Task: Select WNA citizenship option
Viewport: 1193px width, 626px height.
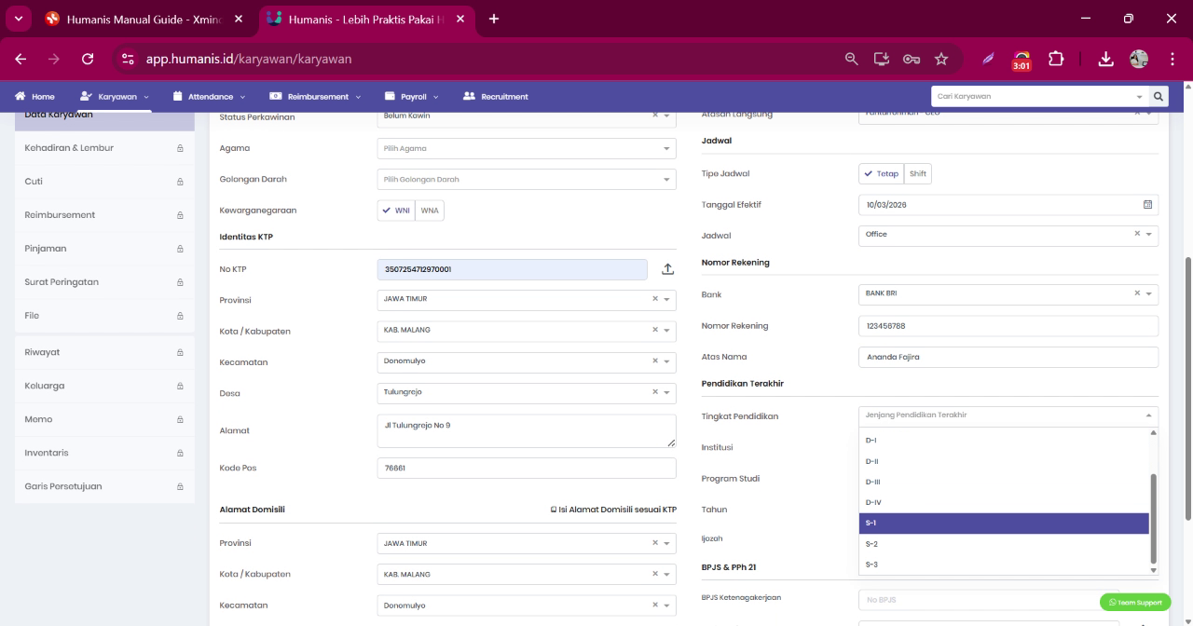Action: tap(430, 211)
